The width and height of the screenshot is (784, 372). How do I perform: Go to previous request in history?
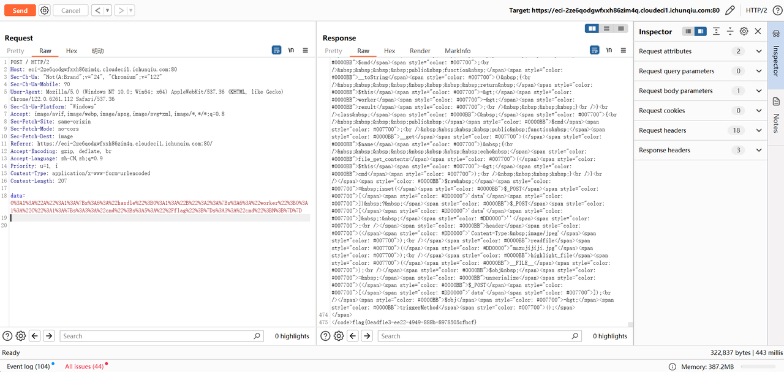point(97,10)
